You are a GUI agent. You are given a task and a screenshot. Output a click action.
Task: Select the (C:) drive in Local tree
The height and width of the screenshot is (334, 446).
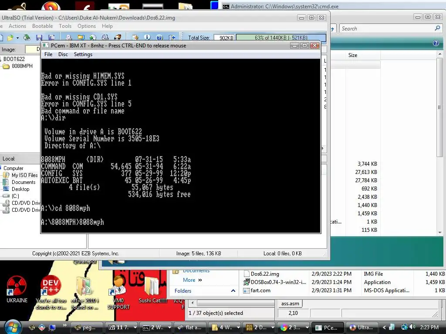click(15, 196)
